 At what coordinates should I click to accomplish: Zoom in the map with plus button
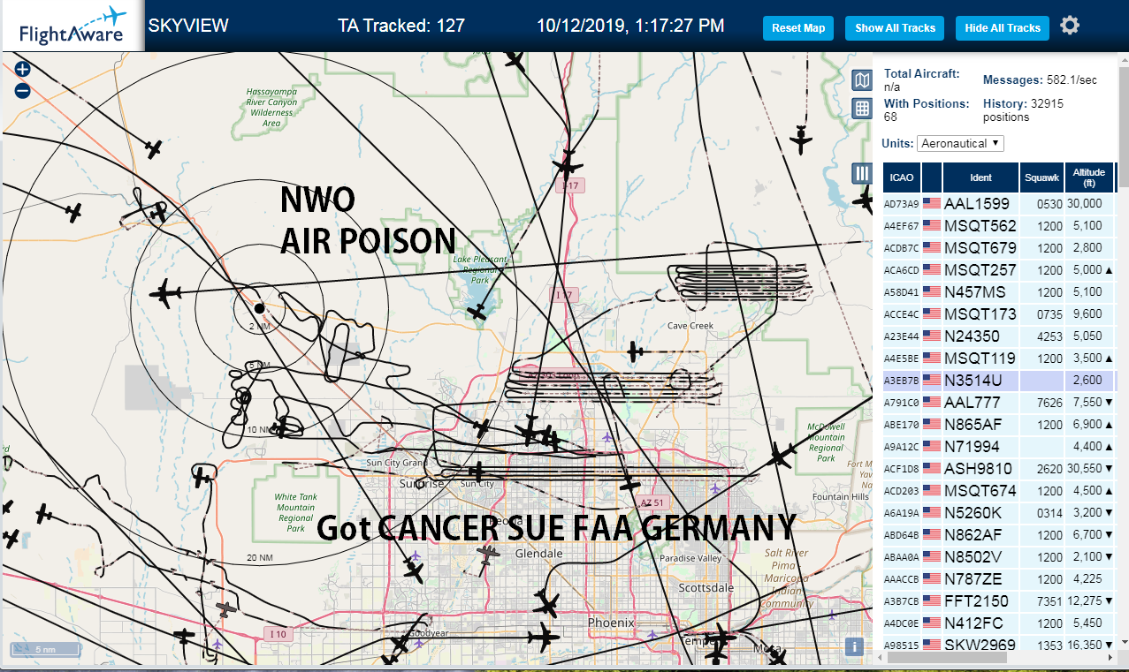23,69
